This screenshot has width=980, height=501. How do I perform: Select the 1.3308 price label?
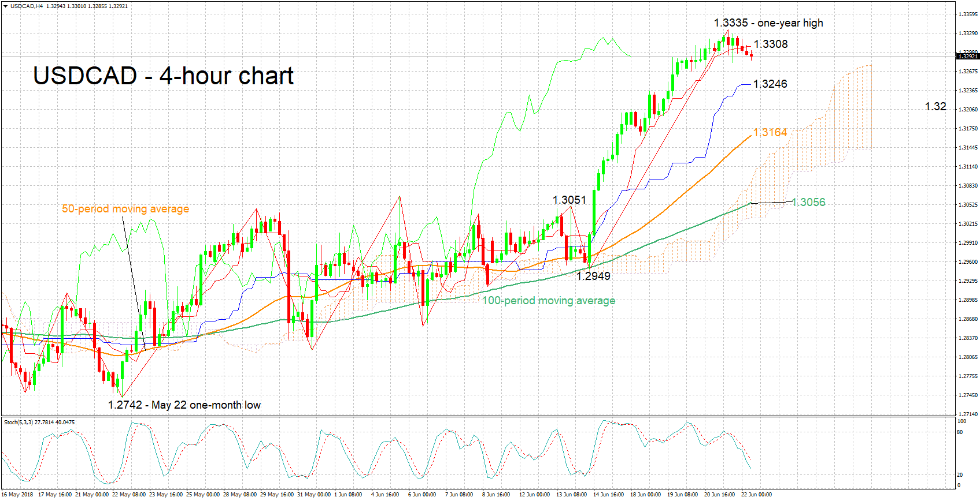771,44
